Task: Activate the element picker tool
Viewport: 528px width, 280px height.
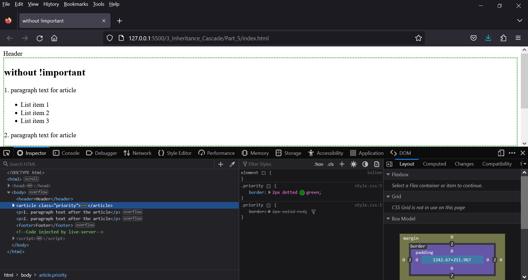Action: pyautogui.click(x=7, y=153)
